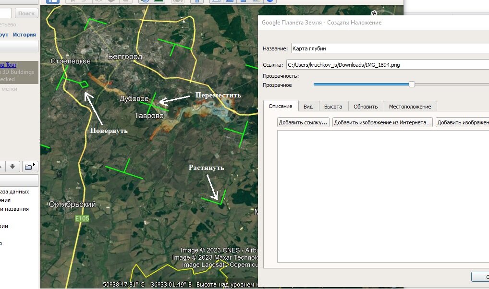Click the cut-off Добавить изображен... local image button
Viewport: 489px width, 289px height.
click(462, 122)
